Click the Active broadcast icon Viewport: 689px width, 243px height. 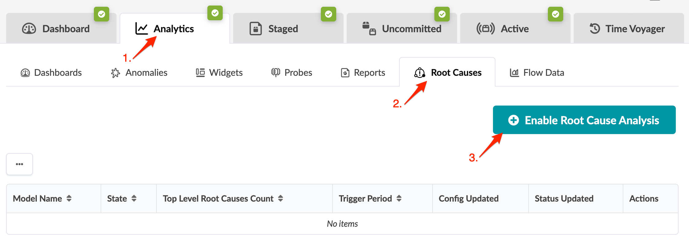[485, 29]
